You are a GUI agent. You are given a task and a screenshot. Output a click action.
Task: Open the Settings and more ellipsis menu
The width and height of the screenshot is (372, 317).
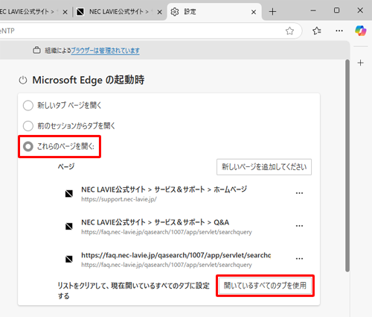[x=339, y=31]
